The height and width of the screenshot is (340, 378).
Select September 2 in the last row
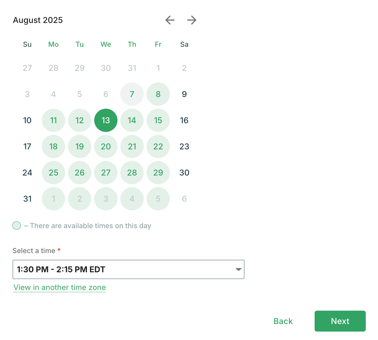coord(80,199)
